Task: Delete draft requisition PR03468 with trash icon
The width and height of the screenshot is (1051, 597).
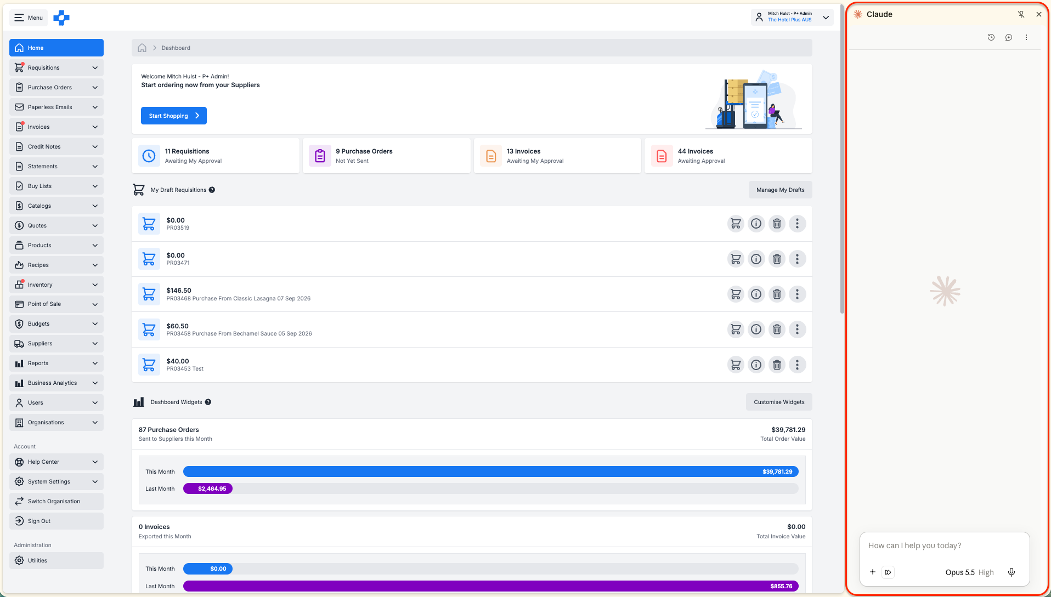Action: [777, 294]
